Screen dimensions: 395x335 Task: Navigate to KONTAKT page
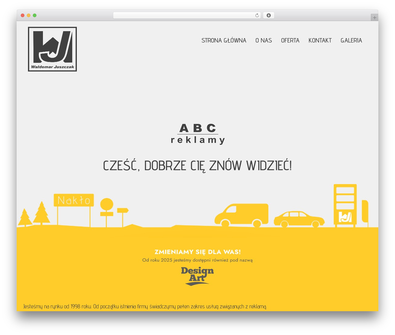point(320,40)
